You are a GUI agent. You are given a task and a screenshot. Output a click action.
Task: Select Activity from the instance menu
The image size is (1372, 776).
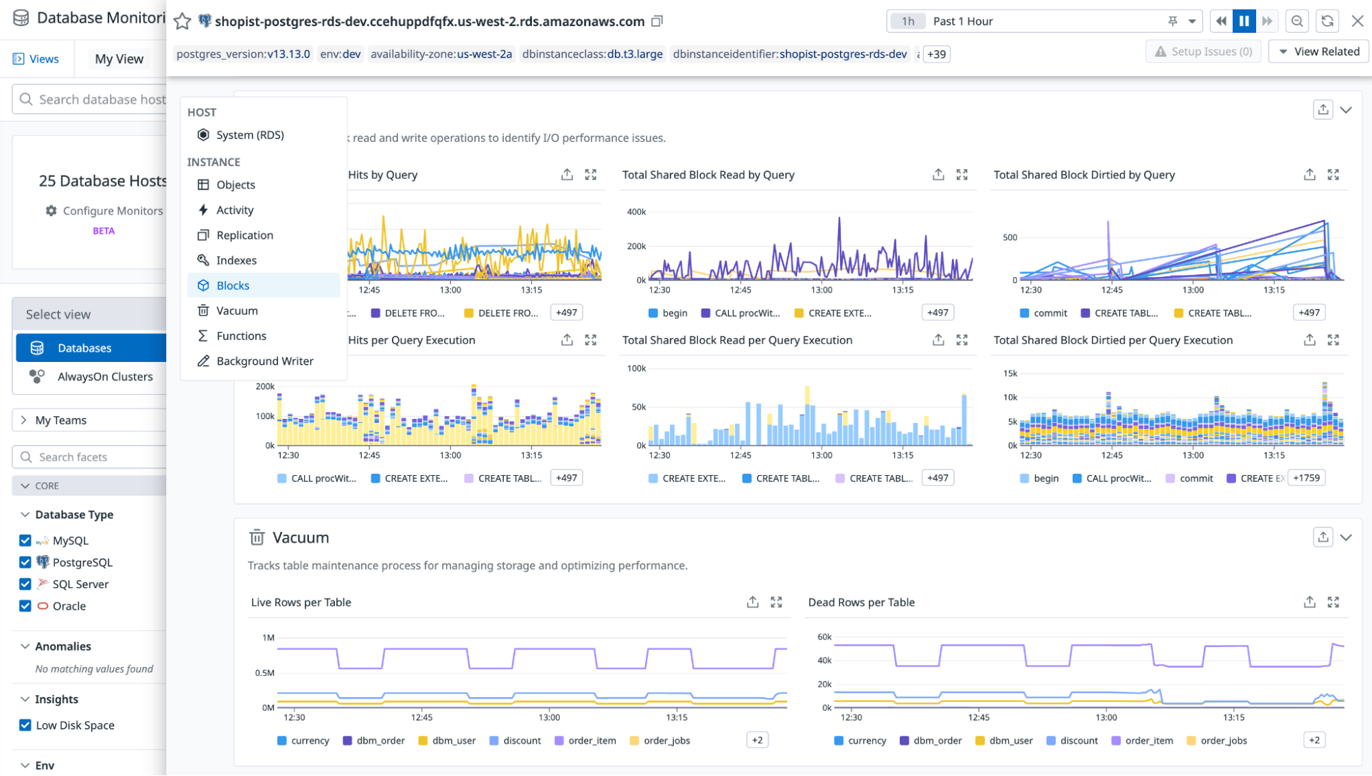235,210
